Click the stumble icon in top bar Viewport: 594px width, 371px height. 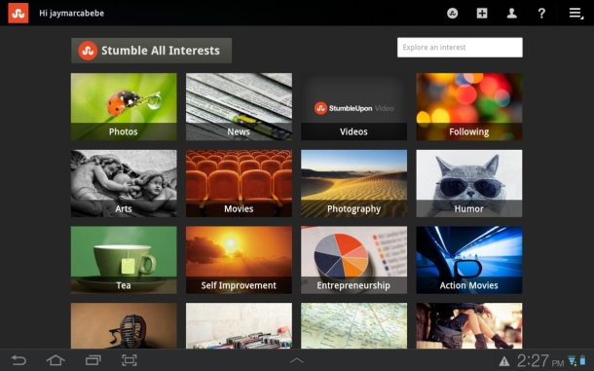click(453, 14)
